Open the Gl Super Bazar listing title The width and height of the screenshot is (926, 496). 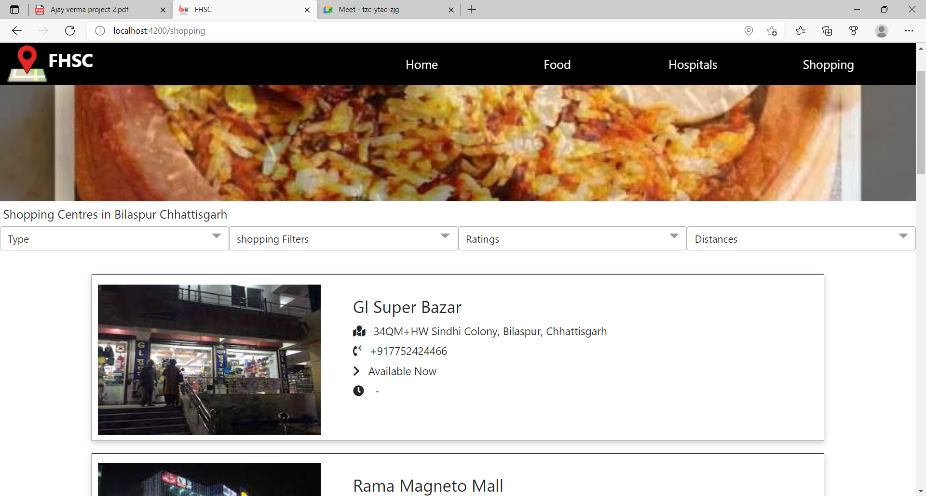pos(407,307)
